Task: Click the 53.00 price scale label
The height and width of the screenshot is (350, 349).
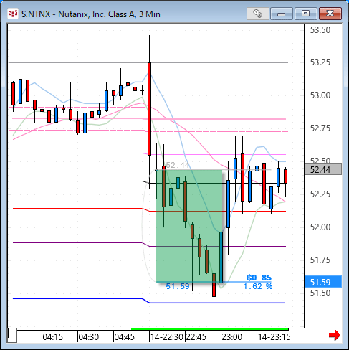Action: 320,95
